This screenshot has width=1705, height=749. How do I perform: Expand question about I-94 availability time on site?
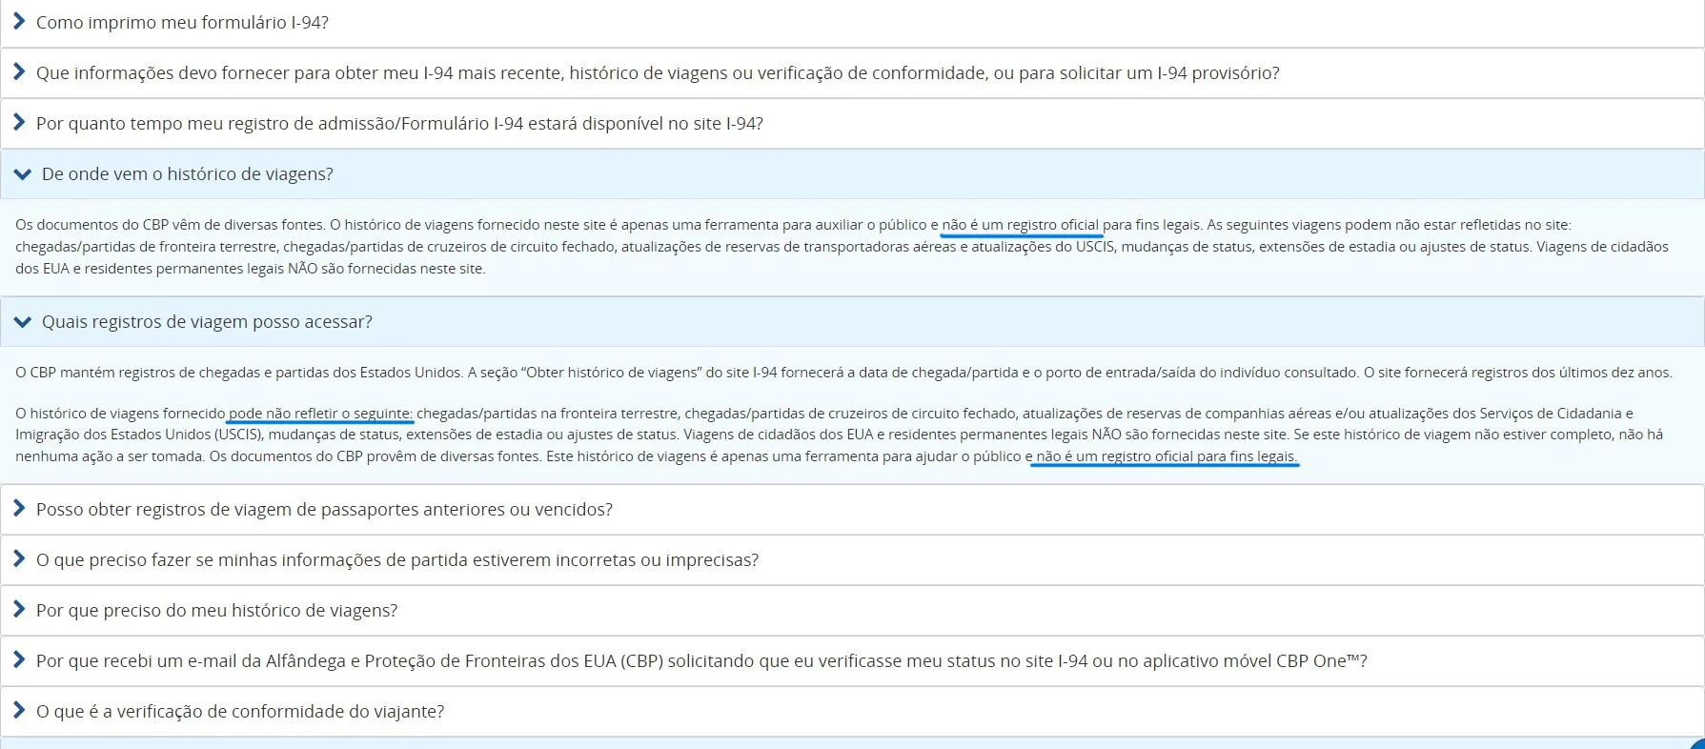pos(399,124)
